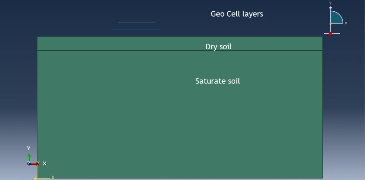Click the blue Z-axis dot of view triad
Image resolution: width=365 pixels, height=180 pixels.
(x=29, y=164)
